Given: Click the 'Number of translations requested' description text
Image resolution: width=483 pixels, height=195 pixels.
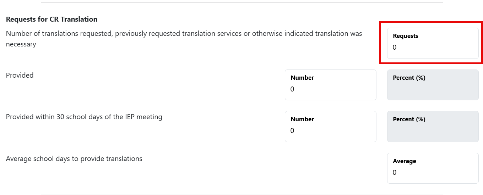Looking at the screenshot, I should 184,39.
